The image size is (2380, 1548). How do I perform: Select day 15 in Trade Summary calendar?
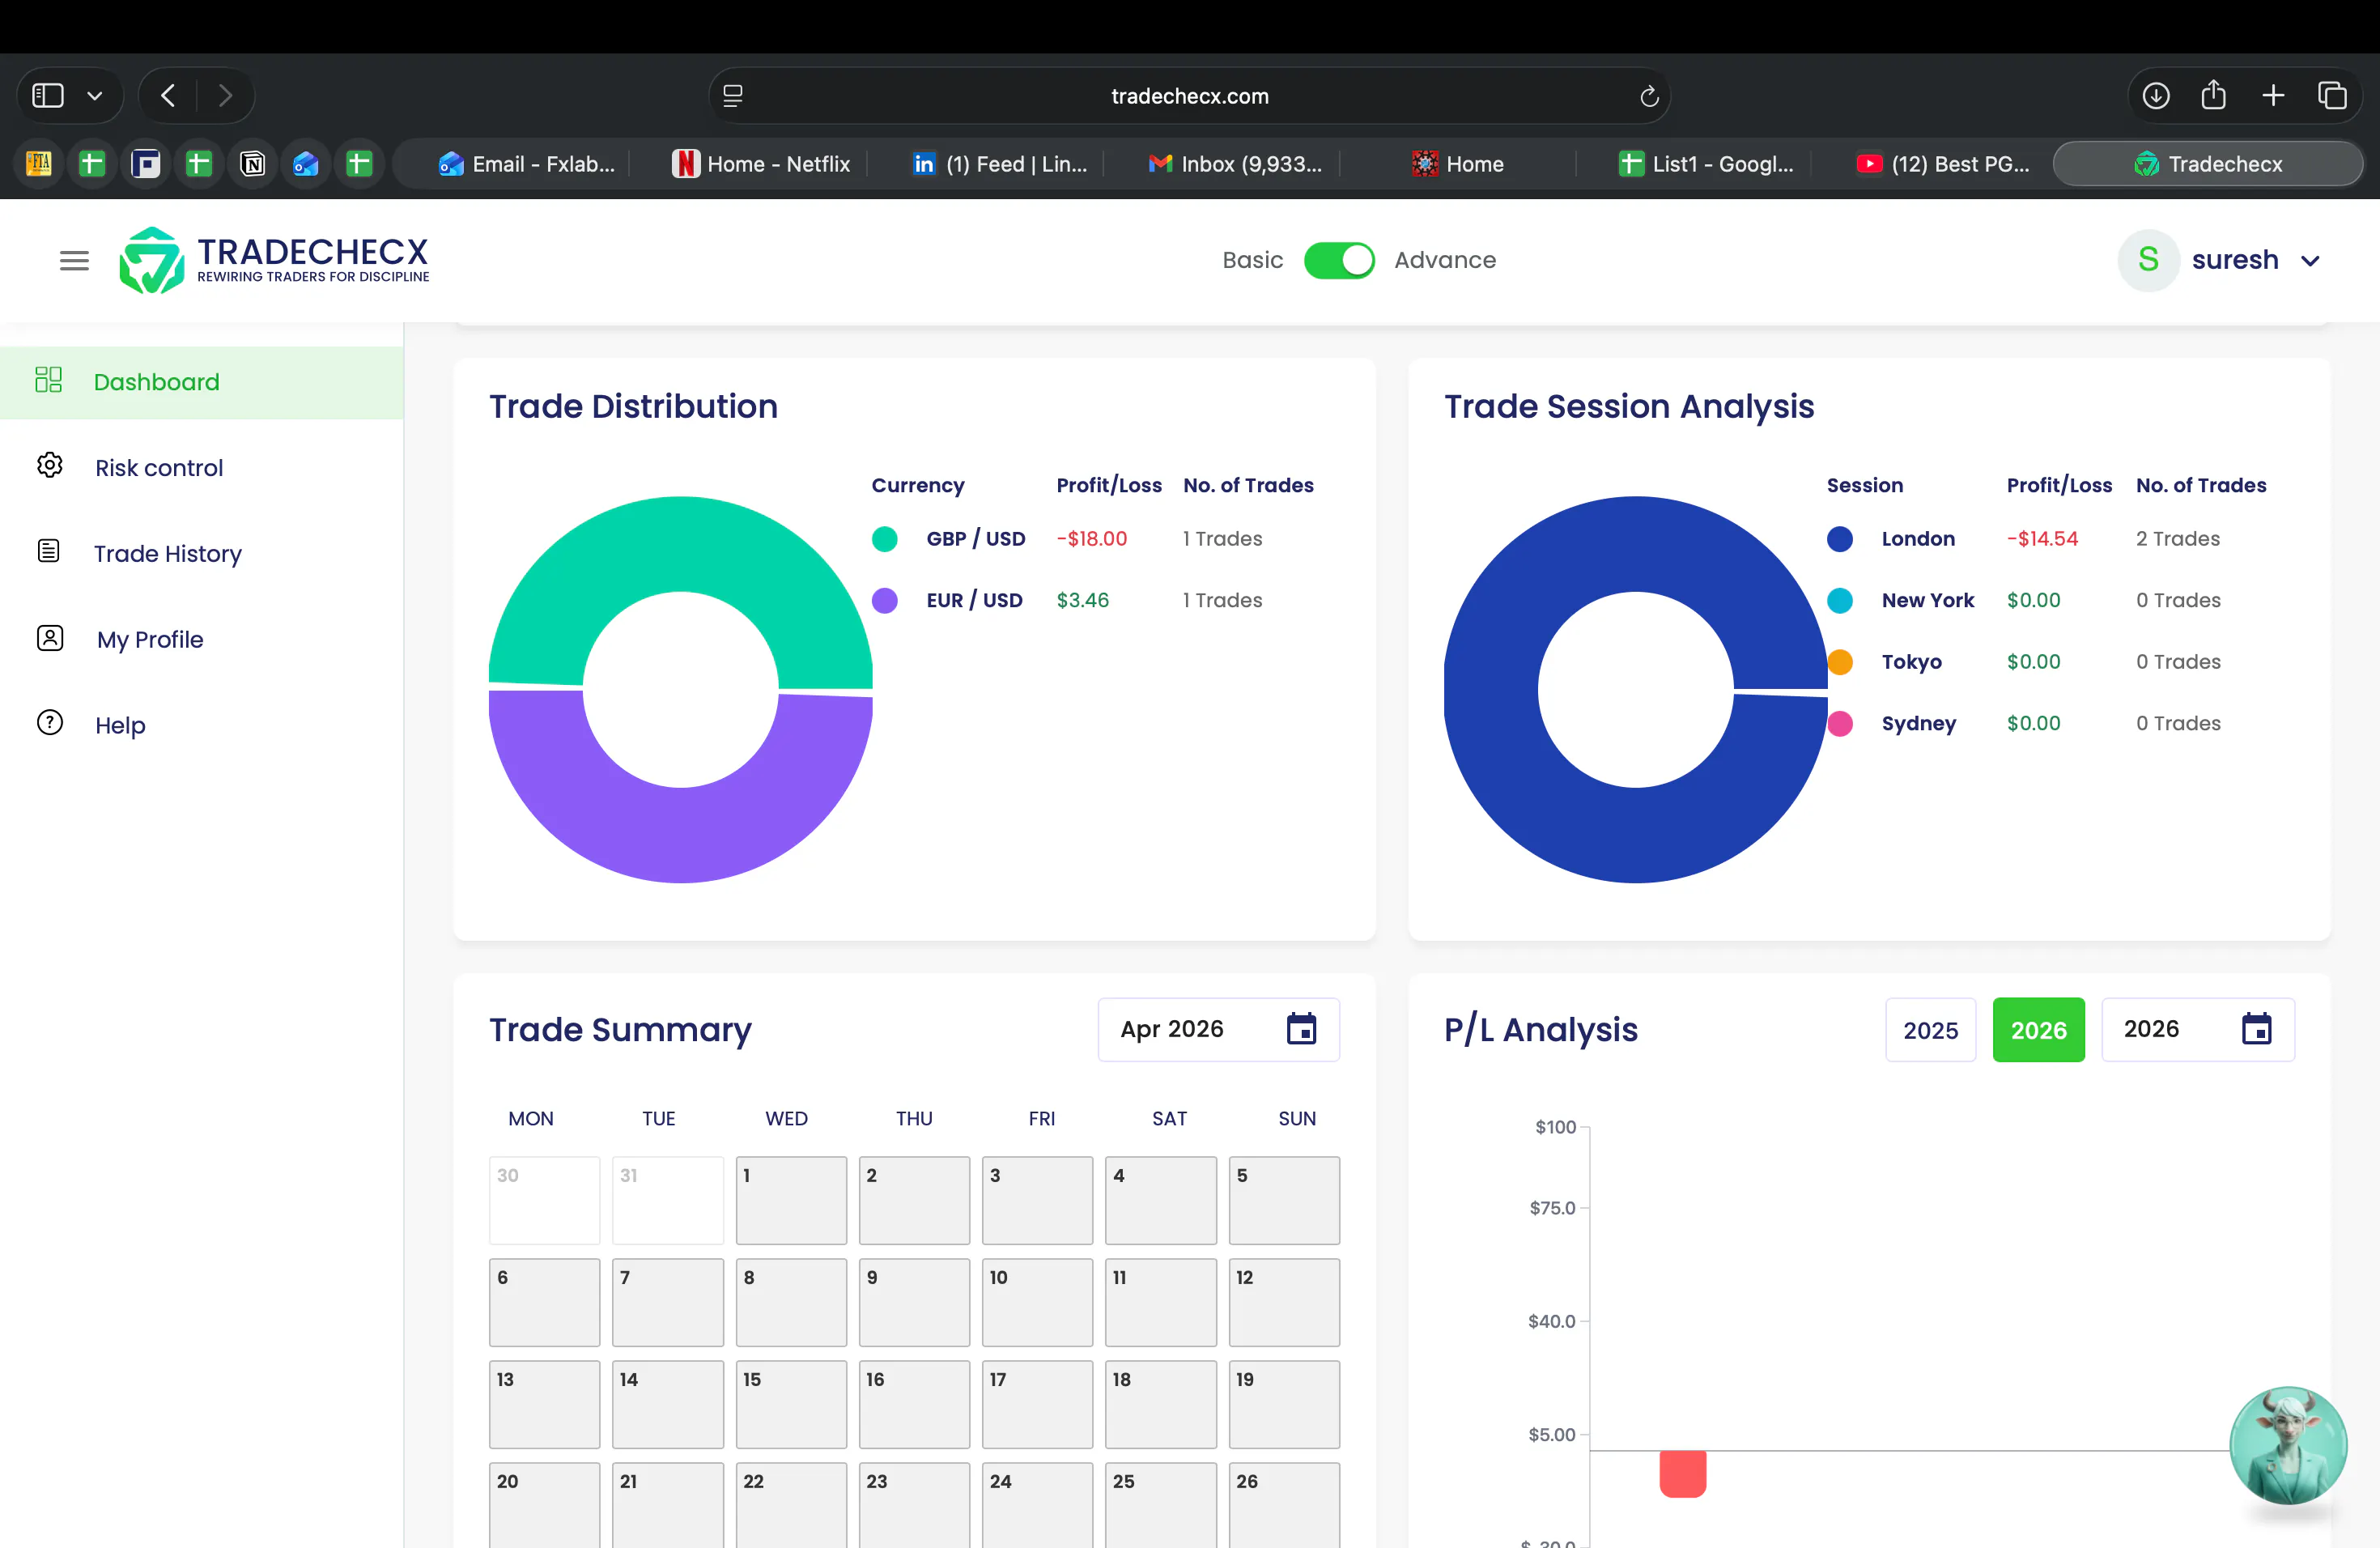(791, 1404)
